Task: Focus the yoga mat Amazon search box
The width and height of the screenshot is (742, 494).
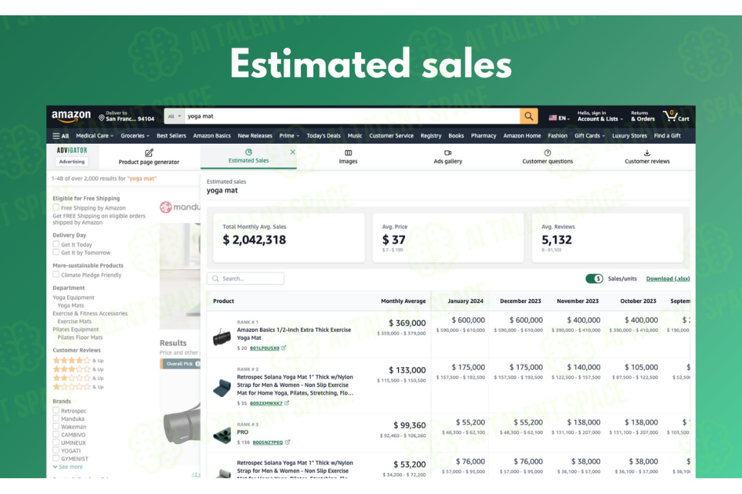Action: coord(352,116)
